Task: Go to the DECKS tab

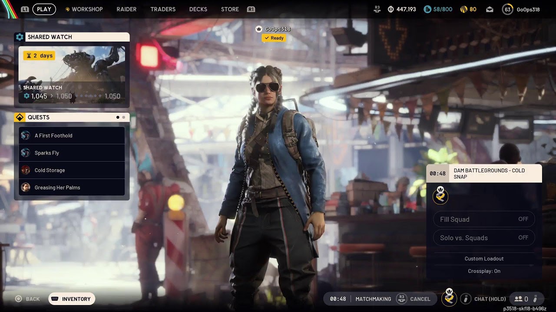Action: pyautogui.click(x=198, y=9)
